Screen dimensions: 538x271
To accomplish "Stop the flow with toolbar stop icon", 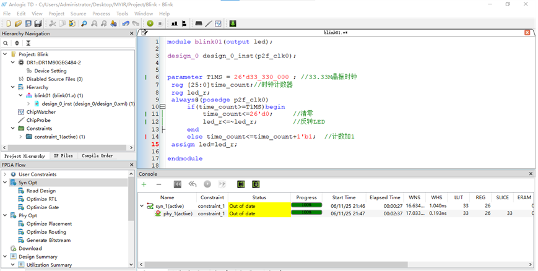I will [160, 24].
